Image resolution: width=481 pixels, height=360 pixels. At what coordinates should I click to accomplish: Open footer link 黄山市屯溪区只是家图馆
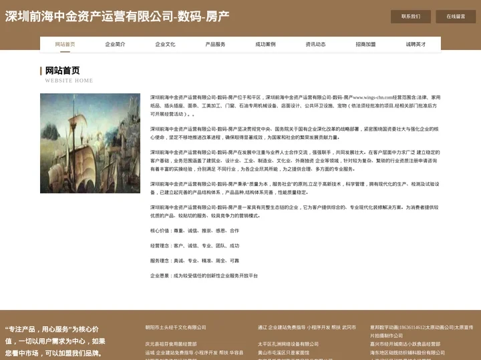point(283,353)
